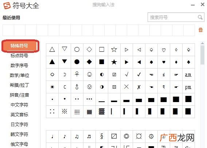This screenshot has width=207, height=148.
Task: Insert the solid up triangle ▲
Action: coord(52,62)
